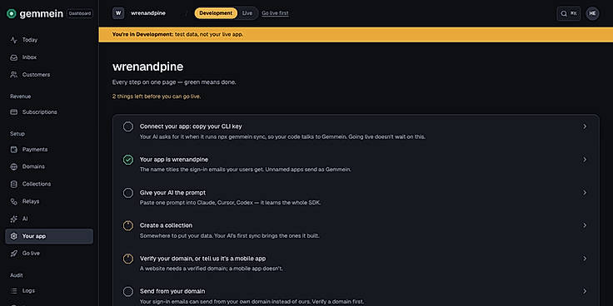Click the wrenandpine page heading
The height and width of the screenshot is (306, 613).
coord(147,67)
